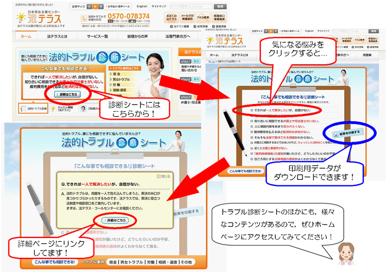Image resolution: width=387 pixels, height=275 pixels.
Task: Click 検索 search button in top-left page
Action: 220,7
